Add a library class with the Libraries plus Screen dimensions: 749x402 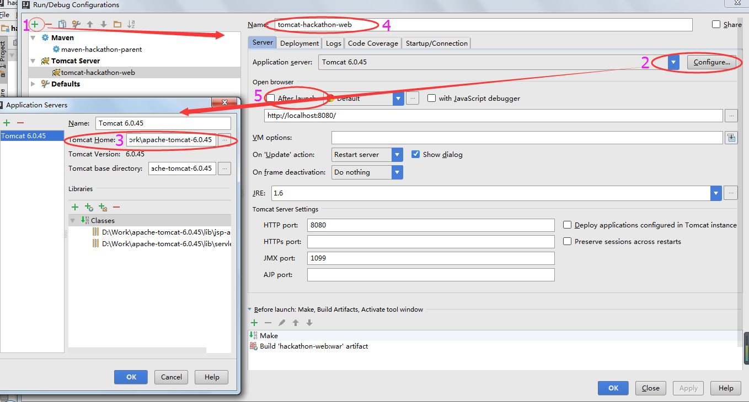75,207
